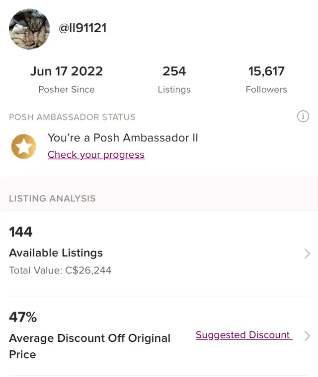Tap the Total Value C$26,244 text
318x377 pixels.
pyautogui.click(x=60, y=270)
